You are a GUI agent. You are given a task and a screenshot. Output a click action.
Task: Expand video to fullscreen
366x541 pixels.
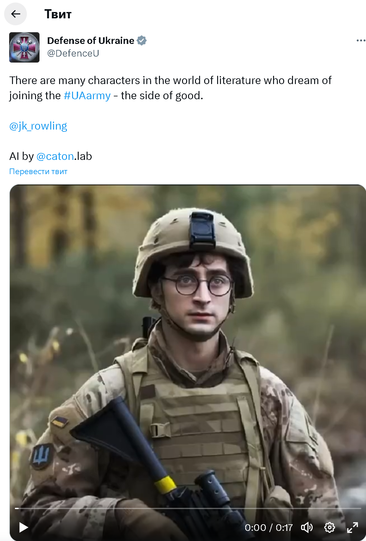click(x=352, y=527)
